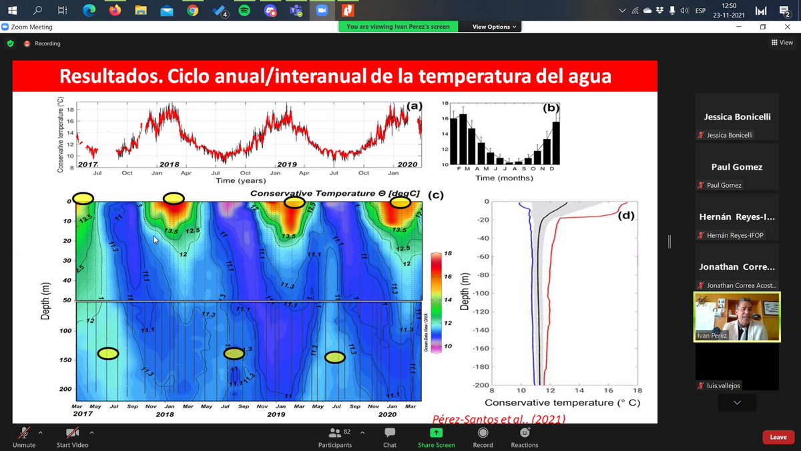This screenshot has width=801, height=451.
Task: Click the participant panel divider handle
Action: pyautogui.click(x=670, y=242)
